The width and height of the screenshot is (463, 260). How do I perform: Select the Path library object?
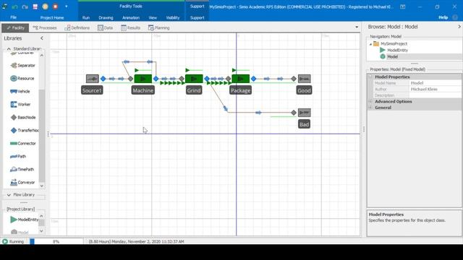[x=17, y=156]
